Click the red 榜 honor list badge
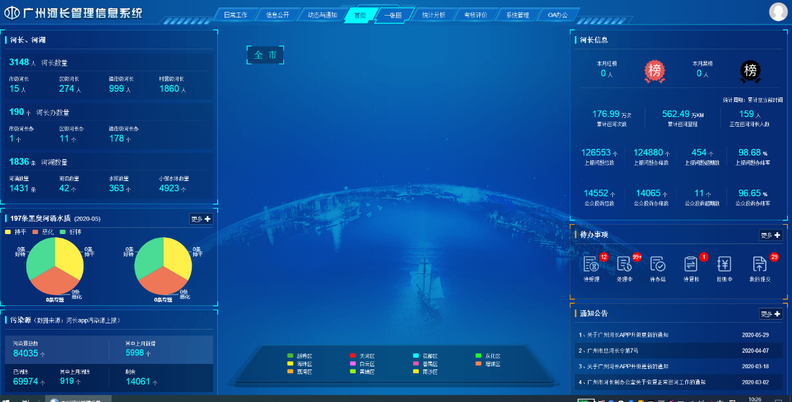792x402 pixels. (655, 71)
